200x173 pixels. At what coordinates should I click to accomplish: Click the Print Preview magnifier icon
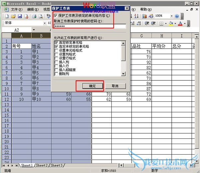41,16
